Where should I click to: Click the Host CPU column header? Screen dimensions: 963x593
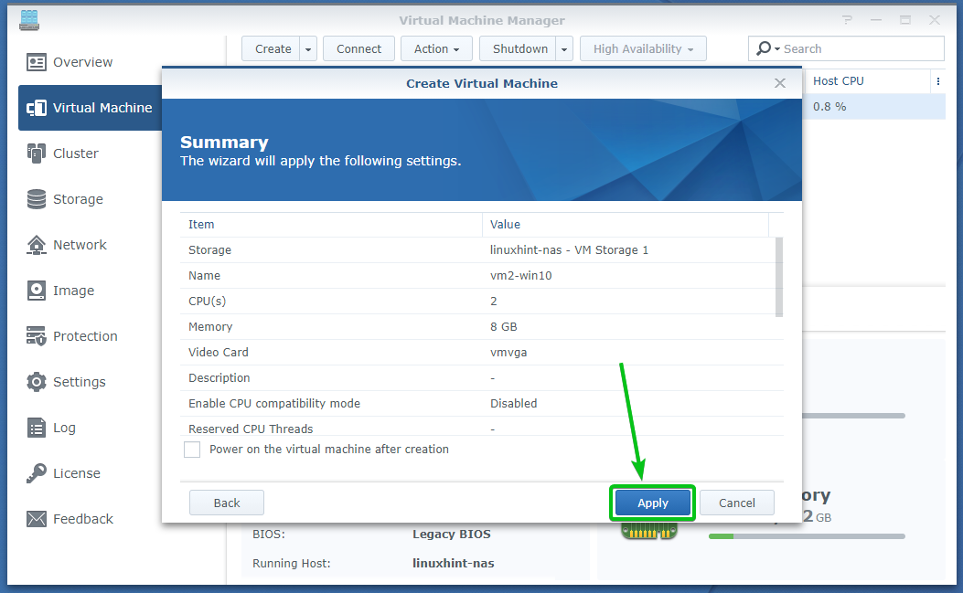coord(868,81)
